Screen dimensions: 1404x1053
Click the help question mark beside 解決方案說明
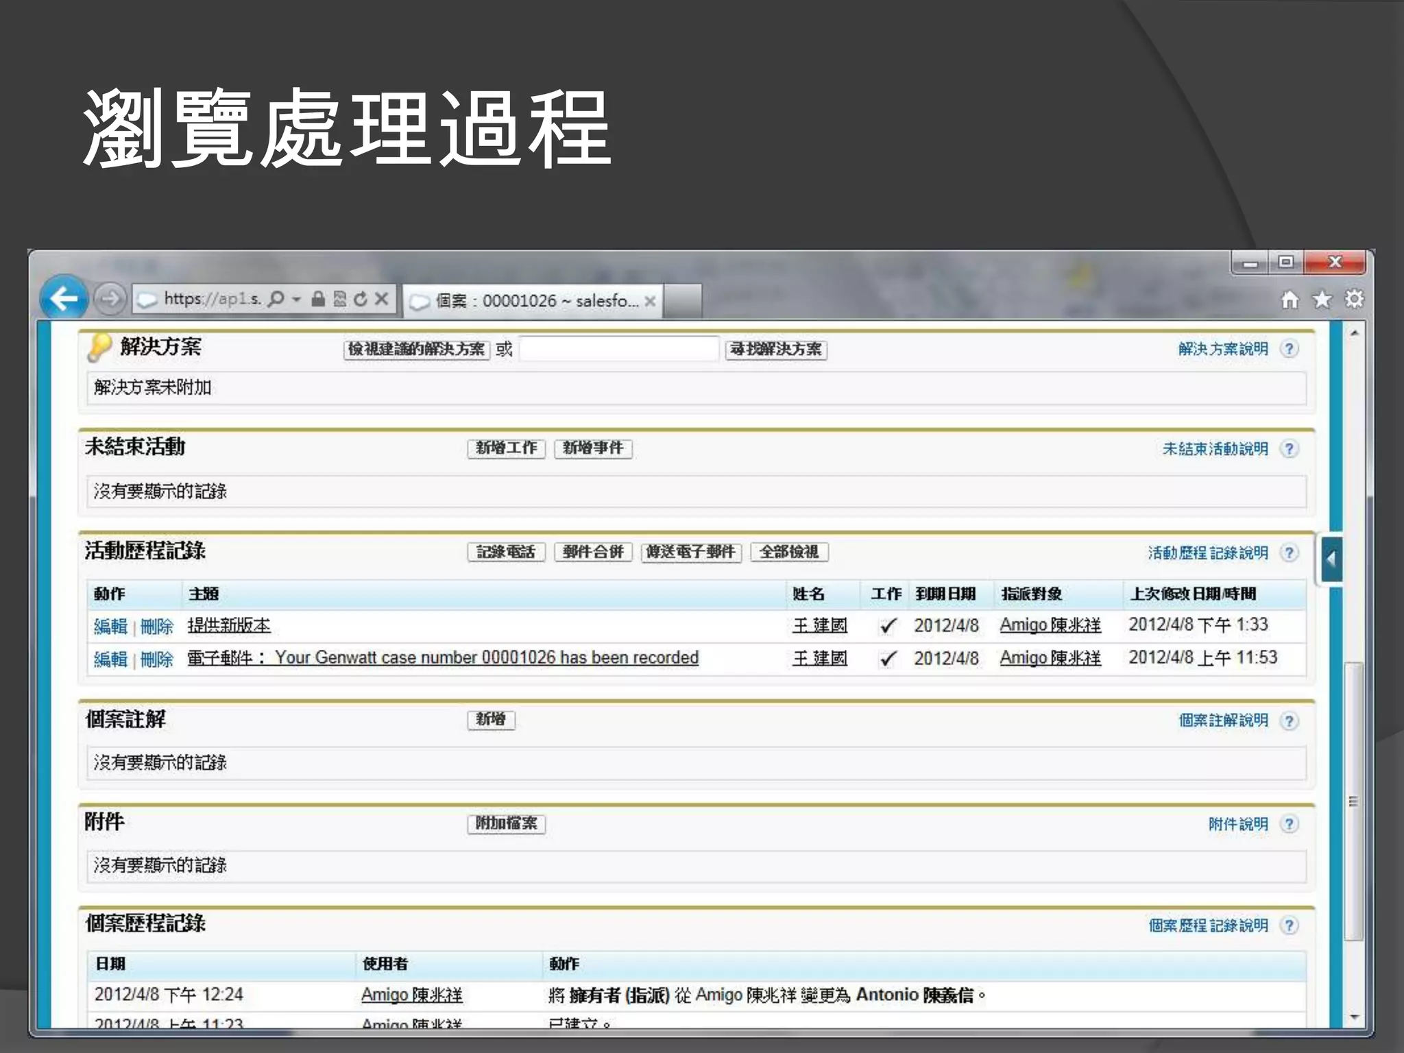(1289, 349)
